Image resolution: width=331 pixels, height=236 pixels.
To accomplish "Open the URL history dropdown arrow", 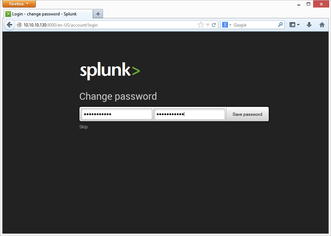I will pos(208,25).
